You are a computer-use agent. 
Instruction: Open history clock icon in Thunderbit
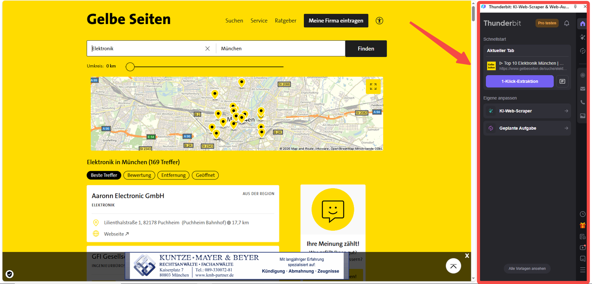583,214
